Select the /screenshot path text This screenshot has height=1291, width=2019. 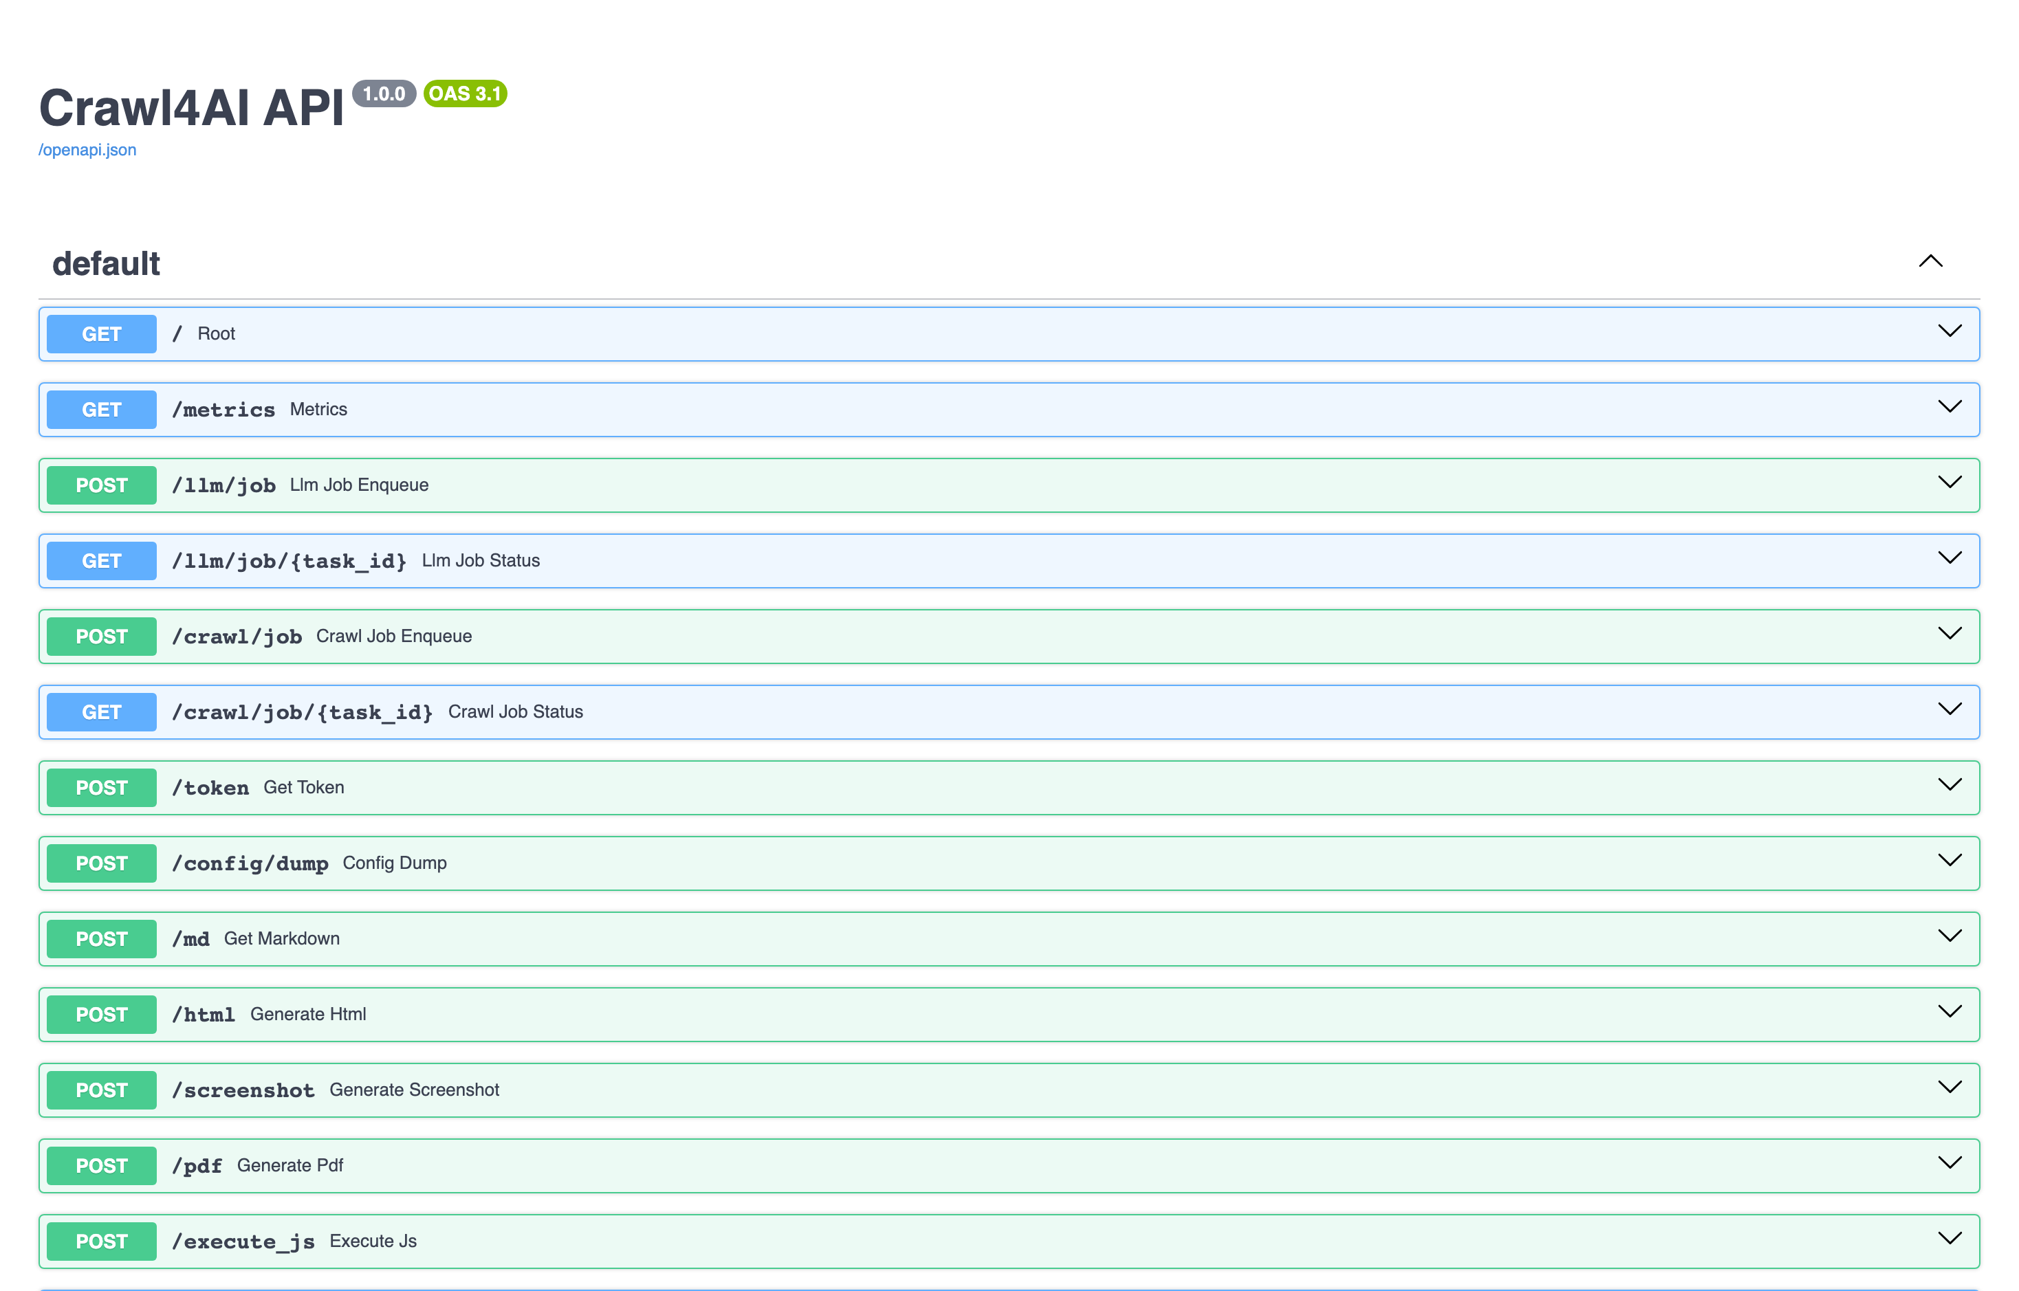coord(242,1090)
